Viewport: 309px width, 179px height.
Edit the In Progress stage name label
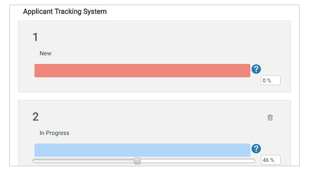55,133
